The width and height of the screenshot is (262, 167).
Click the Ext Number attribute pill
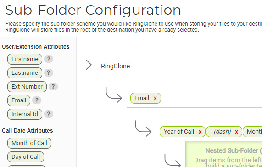27,87
